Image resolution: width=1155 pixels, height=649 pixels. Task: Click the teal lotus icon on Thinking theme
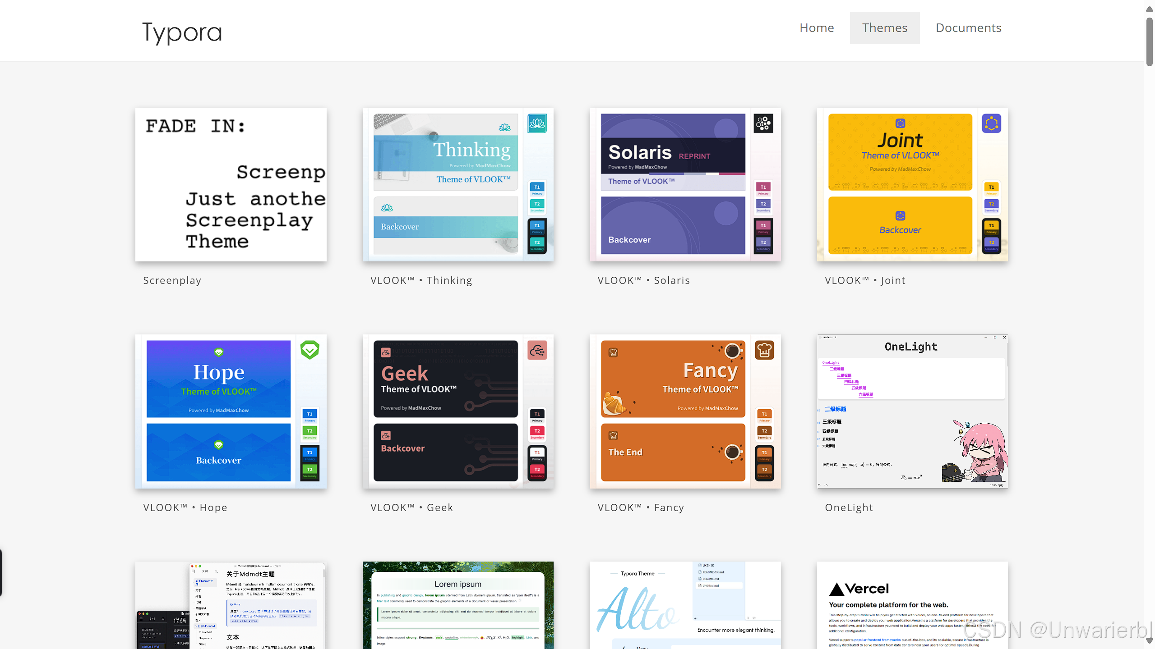[x=537, y=123]
